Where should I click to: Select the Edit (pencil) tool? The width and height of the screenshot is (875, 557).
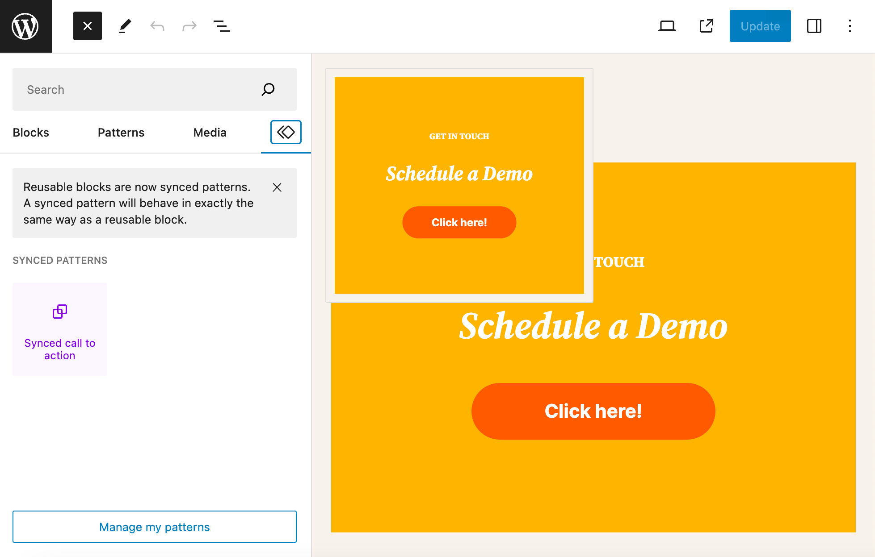pyautogui.click(x=124, y=26)
